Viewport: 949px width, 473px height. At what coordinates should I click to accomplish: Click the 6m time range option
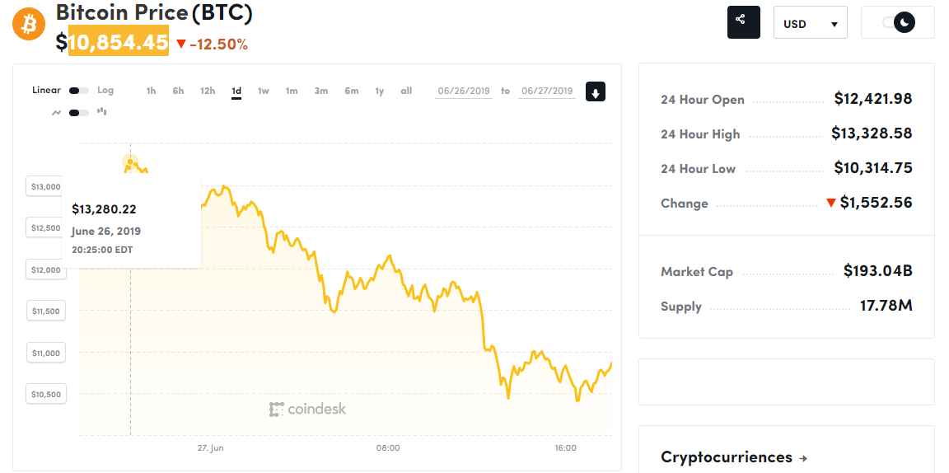[x=351, y=91]
